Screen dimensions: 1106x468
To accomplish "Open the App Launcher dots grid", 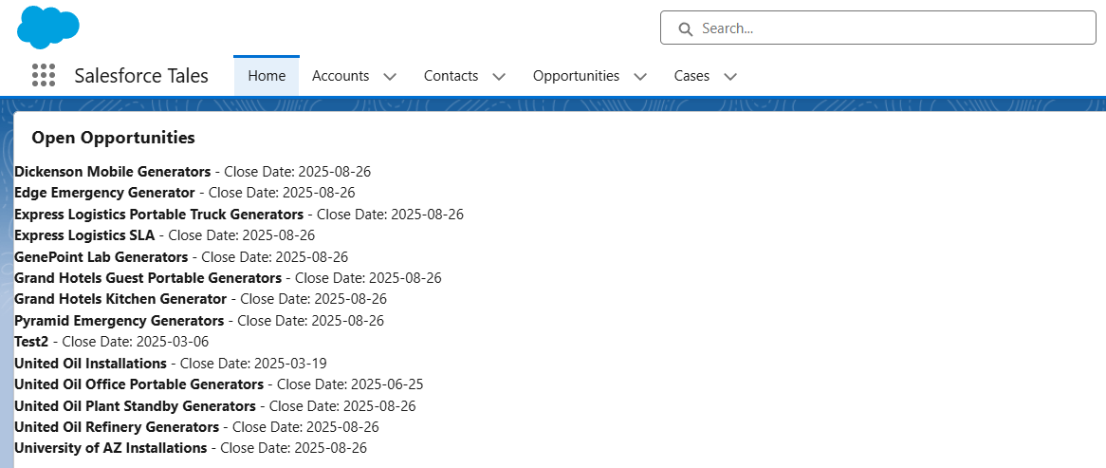I will point(44,75).
